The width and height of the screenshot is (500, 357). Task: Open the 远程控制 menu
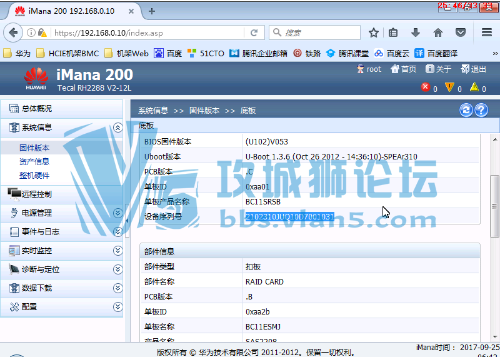(x=61, y=194)
